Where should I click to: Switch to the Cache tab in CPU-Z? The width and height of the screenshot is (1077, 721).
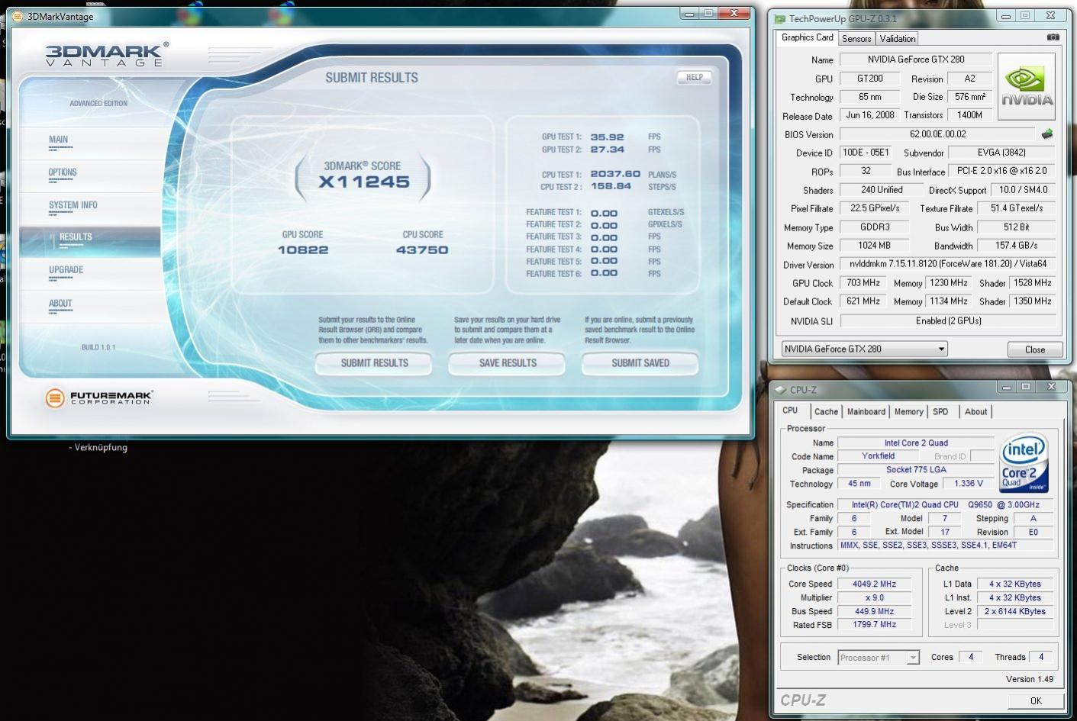826,412
